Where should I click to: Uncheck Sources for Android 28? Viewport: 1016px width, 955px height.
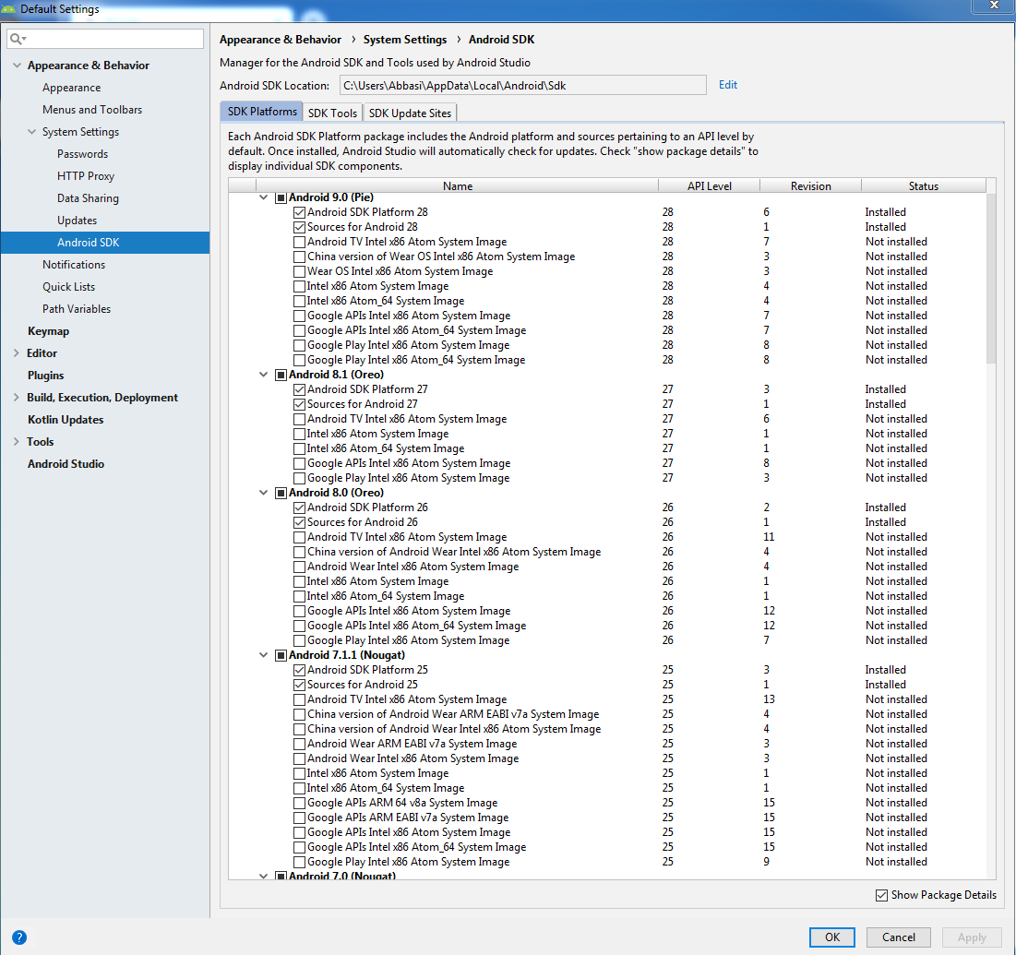[x=299, y=227]
